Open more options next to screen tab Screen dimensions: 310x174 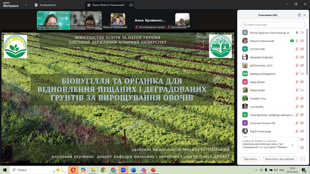131,5
